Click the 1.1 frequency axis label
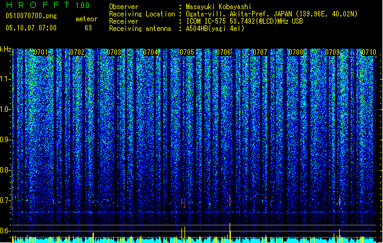The image size is (383, 243). [x=5, y=79]
